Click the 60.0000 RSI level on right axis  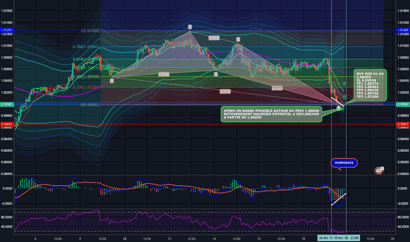[x=403, y=217]
